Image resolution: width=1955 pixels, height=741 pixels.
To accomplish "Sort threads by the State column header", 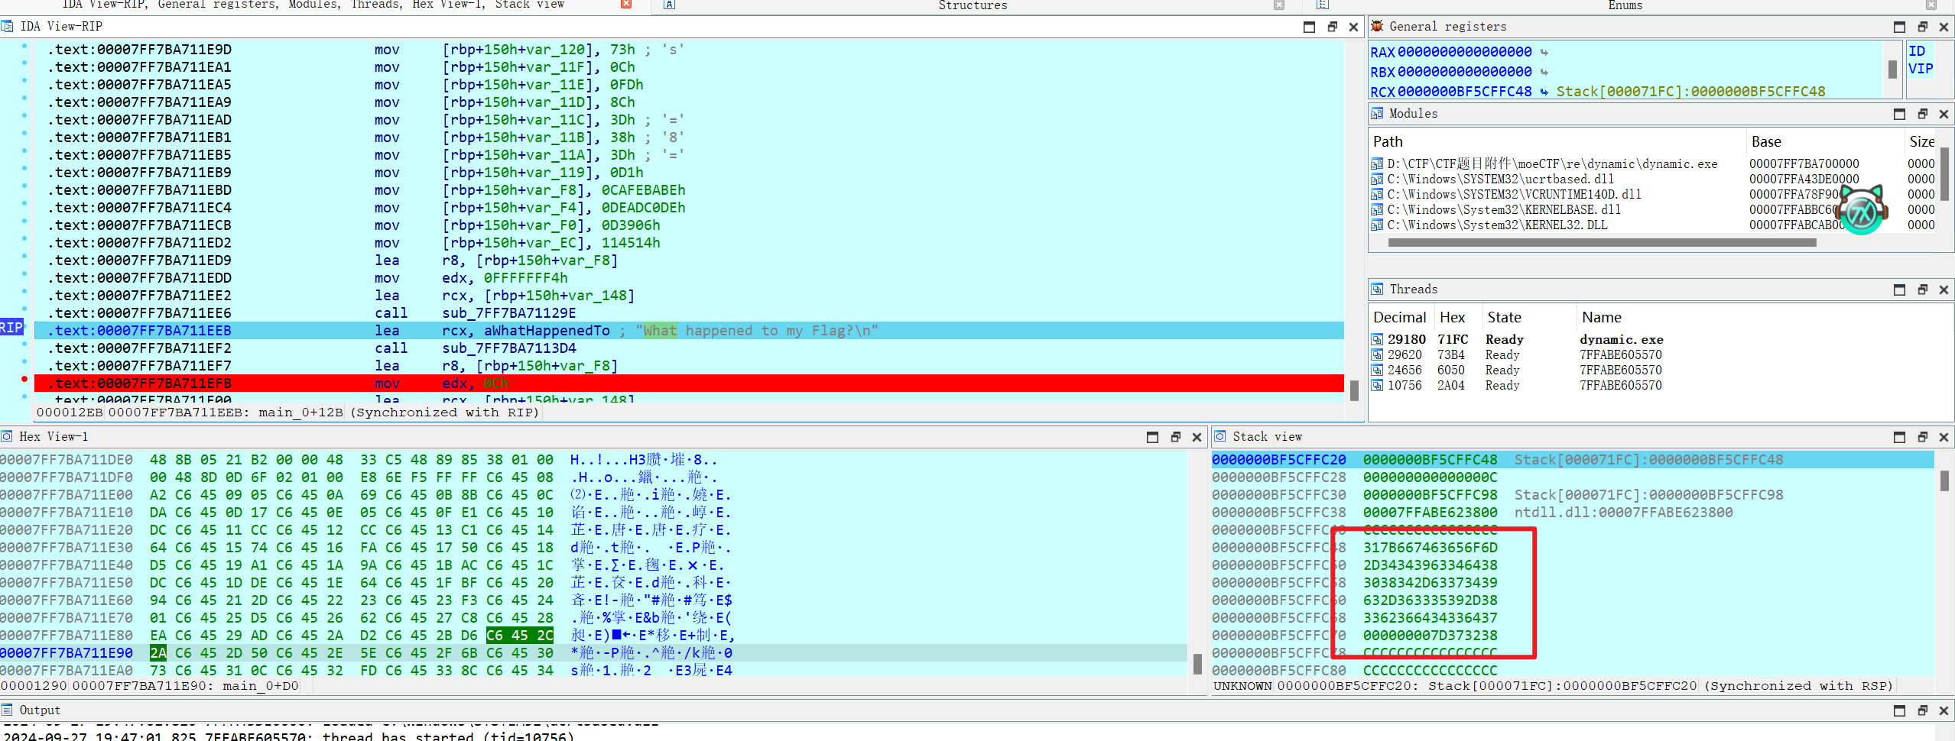I will tap(1503, 318).
